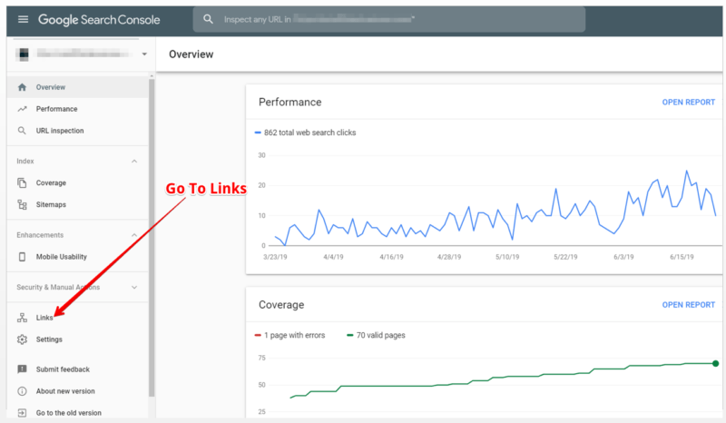
Task: Click the Overview page heading
Action: [191, 54]
